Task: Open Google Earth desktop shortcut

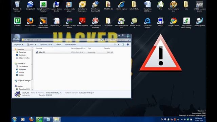Action: click(30, 6)
